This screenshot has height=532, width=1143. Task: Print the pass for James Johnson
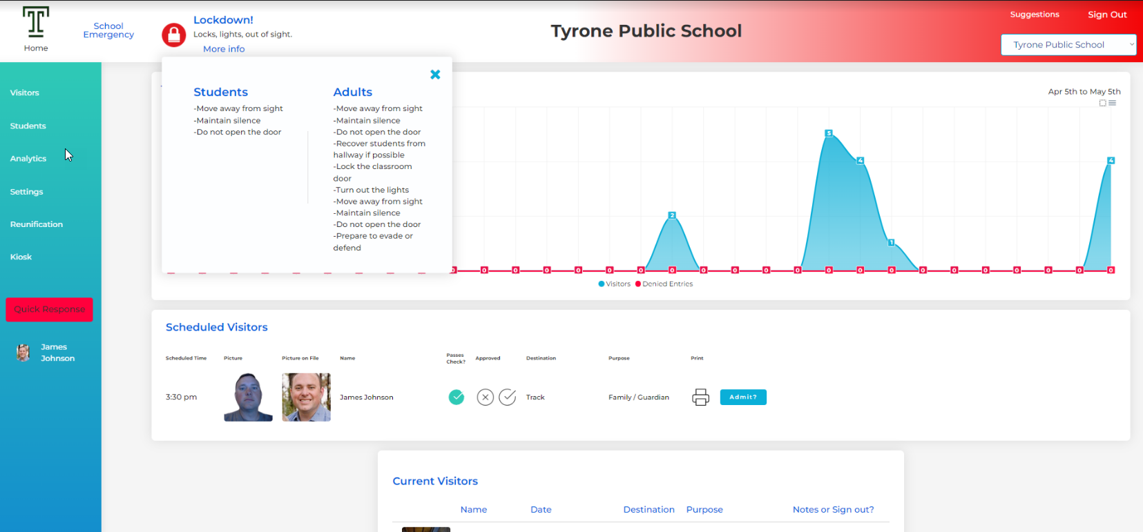click(x=700, y=397)
